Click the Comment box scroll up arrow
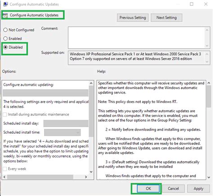 coord(207,30)
